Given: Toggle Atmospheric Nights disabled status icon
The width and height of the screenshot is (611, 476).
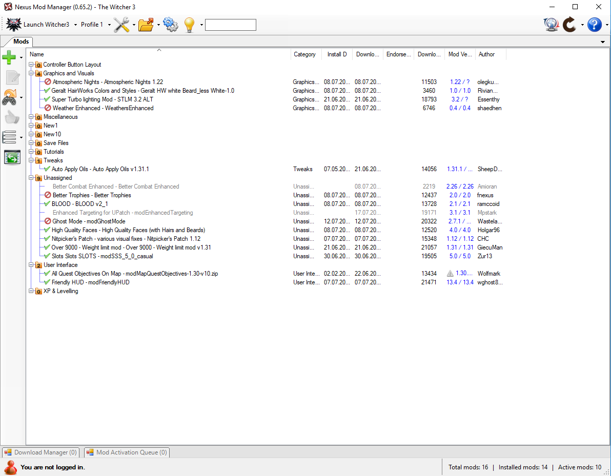Looking at the screenshot, I should 48,82.
